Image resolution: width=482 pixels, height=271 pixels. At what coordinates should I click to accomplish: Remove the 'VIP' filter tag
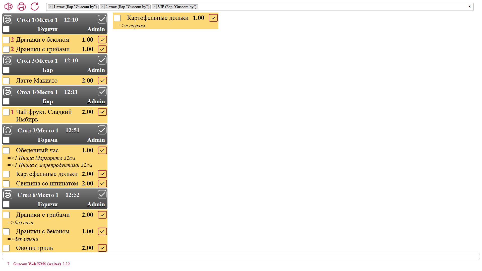(x=154, y=7)
